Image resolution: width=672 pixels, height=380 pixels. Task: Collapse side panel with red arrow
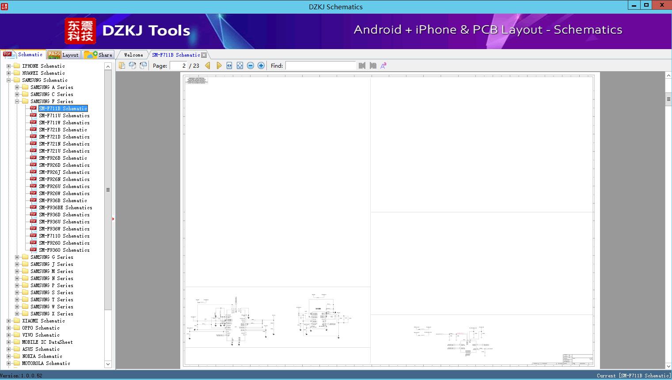pyautogui.click(x=113, y=219)
